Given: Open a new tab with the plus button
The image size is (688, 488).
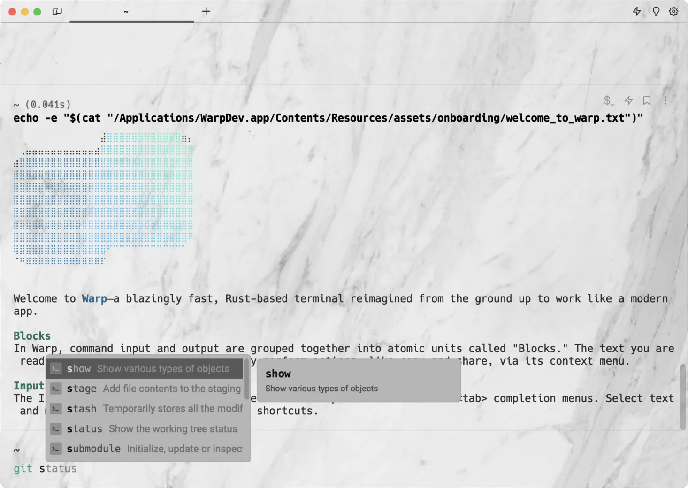Looking at the screenshot, I should tap(206, 11).
